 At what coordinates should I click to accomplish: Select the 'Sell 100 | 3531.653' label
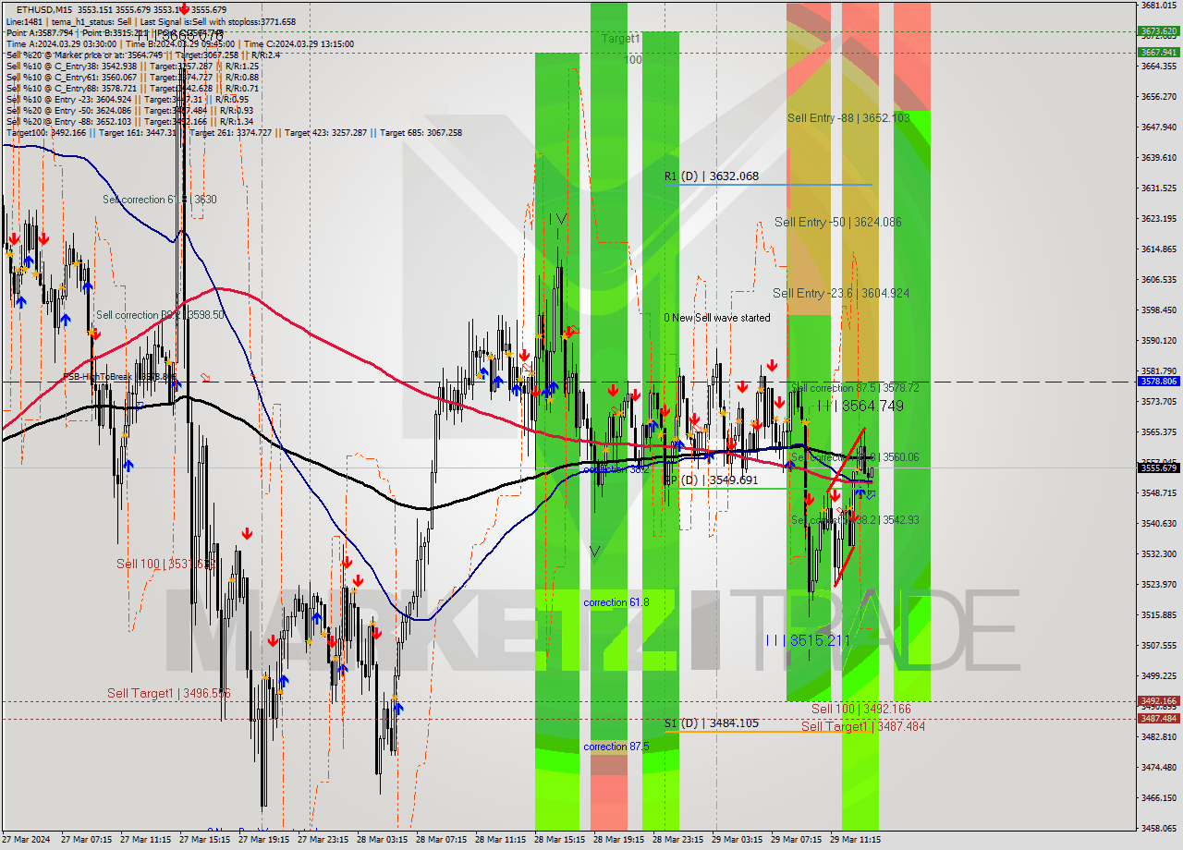[x=166, y=564]
